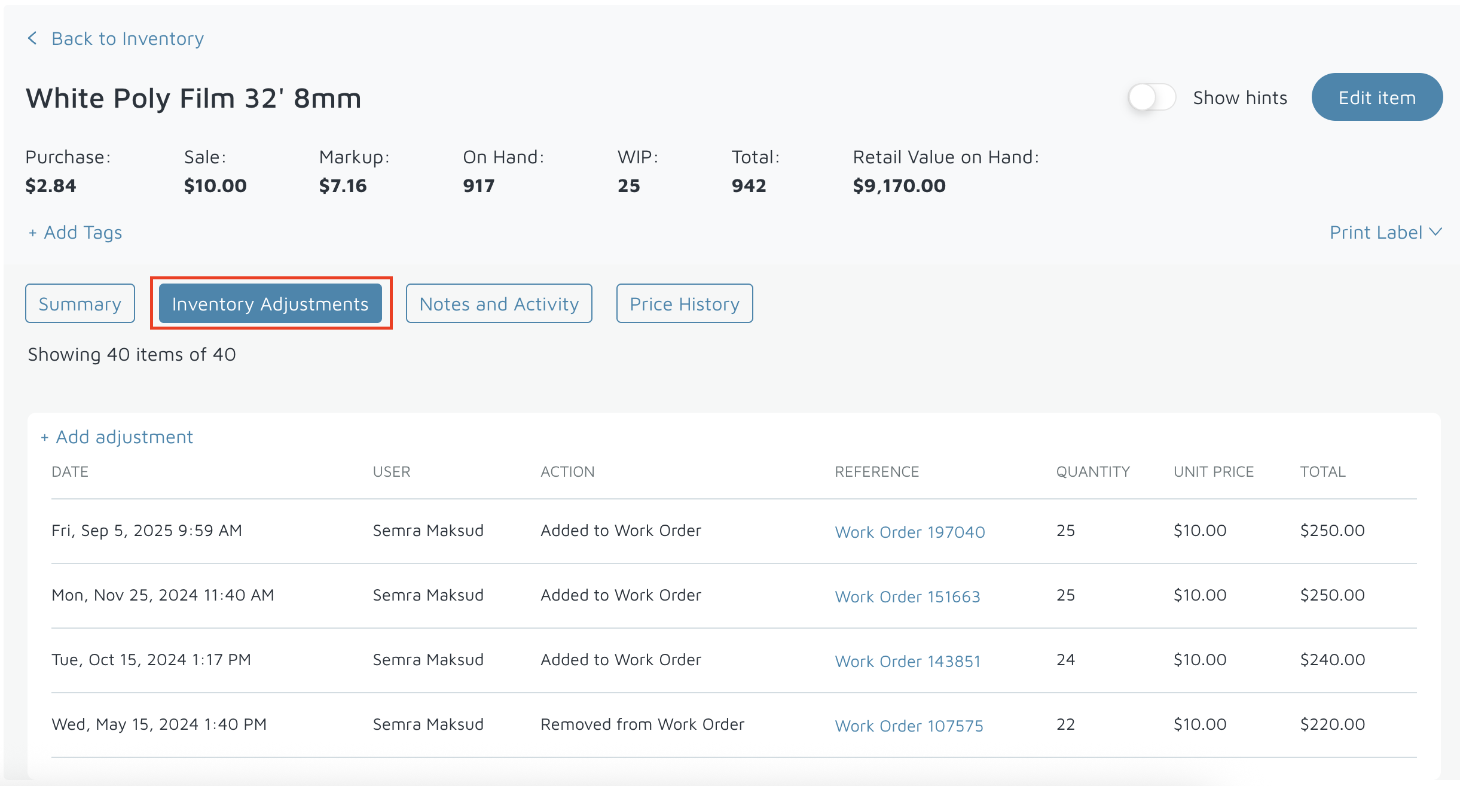Click the back arrow chevron icon
The height and width of the screenshot is (786, 1460).
tap(32, 38)
